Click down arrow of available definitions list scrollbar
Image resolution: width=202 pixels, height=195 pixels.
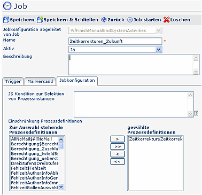coord(61,187)
